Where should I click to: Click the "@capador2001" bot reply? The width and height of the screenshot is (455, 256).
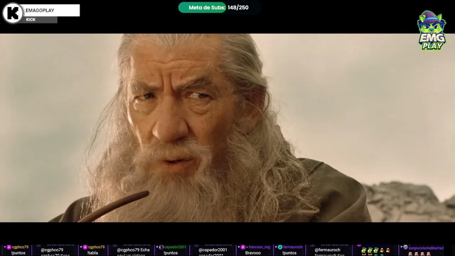213,250
